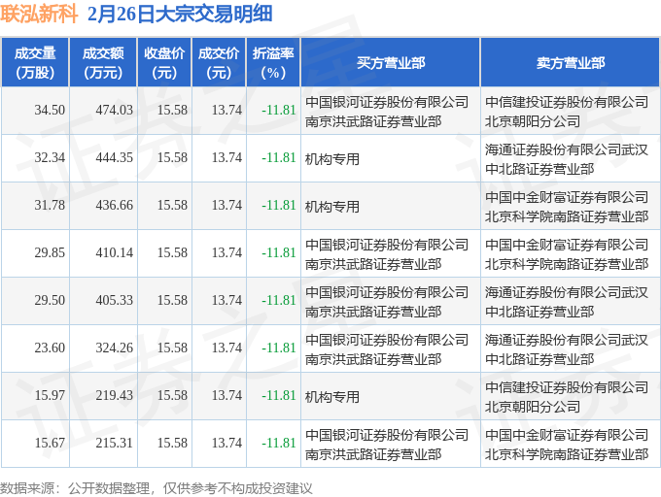
Task: Click seller 中信建投证券 in the 474.03 row
Action: coord(567,112)
